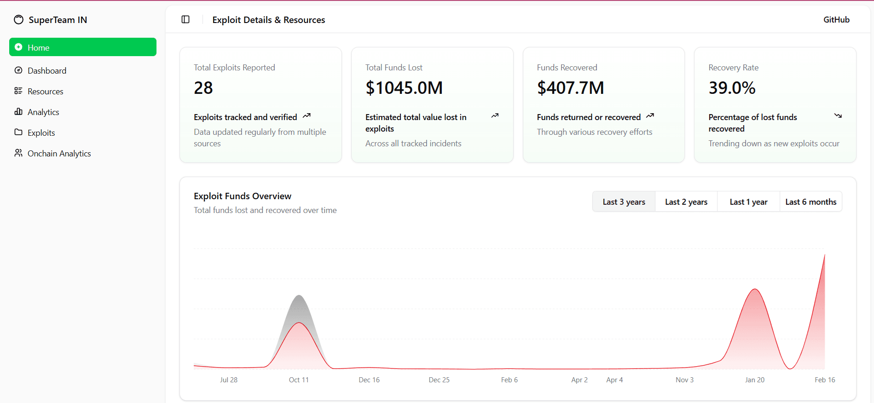Screen dimensions: 874x403
Task: Toggle the sidebar panel icon
Action: pos(185,19)
